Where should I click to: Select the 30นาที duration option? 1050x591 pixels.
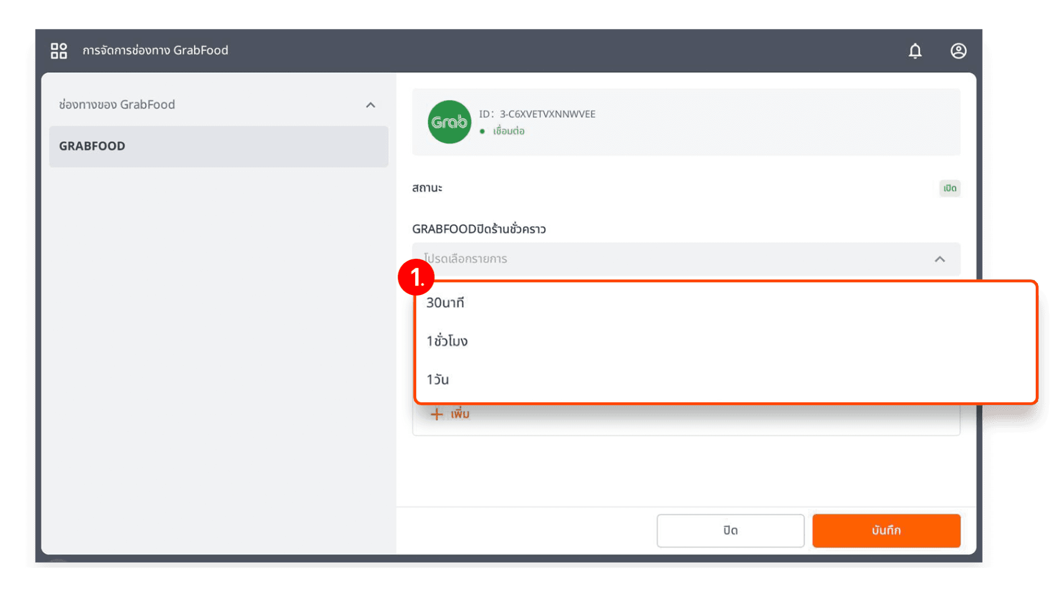pyautogui.click(x=445, y=302)
